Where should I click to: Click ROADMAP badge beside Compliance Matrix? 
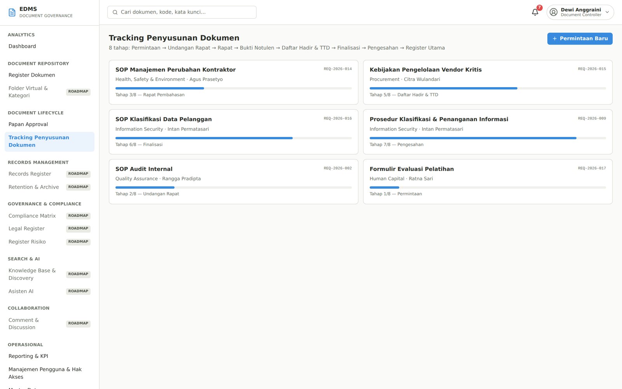click(x=78, y=216)
